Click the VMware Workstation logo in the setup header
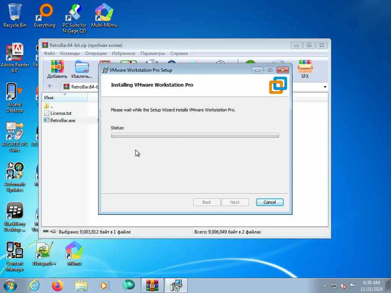The height and width of the screenshot is (293, 391). [x=278, y=85]
